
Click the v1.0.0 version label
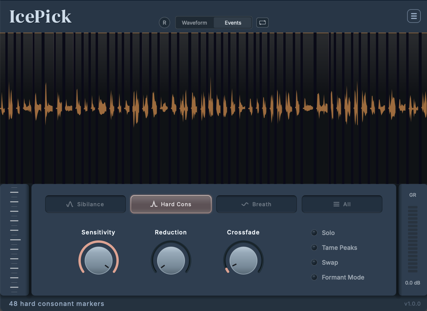(x=412, y=304)
